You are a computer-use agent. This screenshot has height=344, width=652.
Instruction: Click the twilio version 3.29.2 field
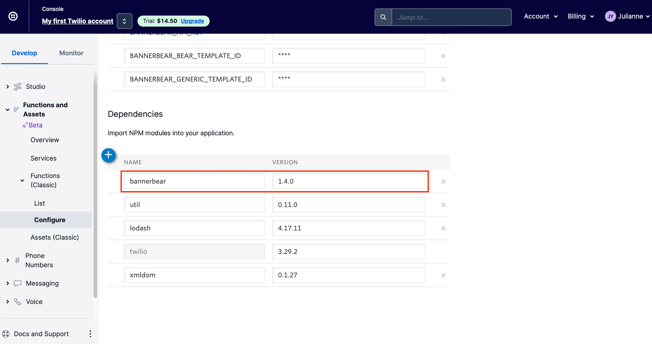pyautogui.click(x=349, y=251)
